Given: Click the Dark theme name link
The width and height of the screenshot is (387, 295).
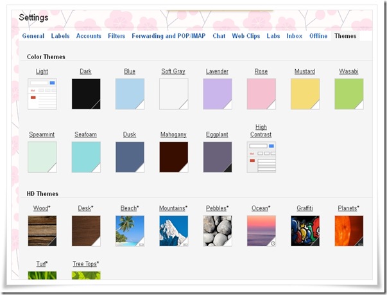Looking at the screenshot, I should (x=85, y=71).
